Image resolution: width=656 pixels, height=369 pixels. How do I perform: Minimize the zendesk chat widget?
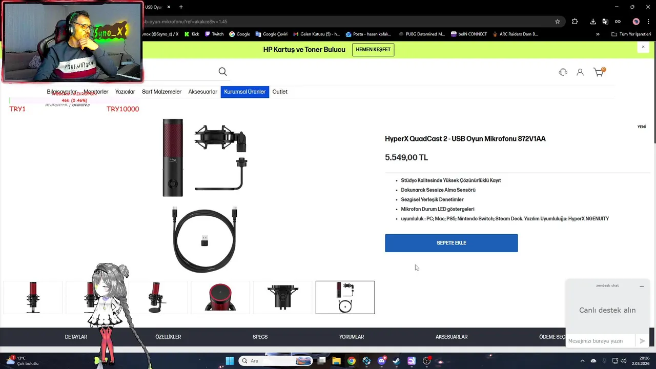642,286
